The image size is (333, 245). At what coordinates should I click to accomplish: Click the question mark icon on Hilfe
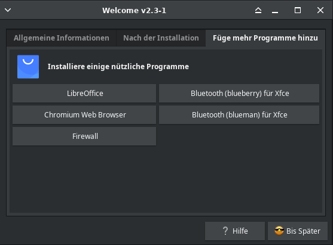[225, 231]
